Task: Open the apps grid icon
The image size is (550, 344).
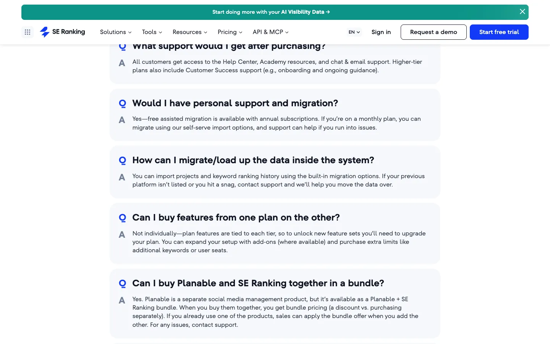Action: pos(27,32)
